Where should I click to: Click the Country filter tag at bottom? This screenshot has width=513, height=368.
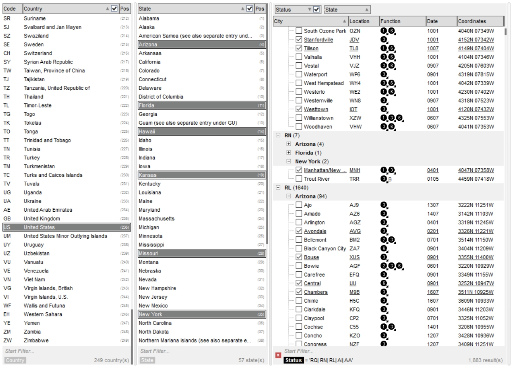tap(15, 360)
